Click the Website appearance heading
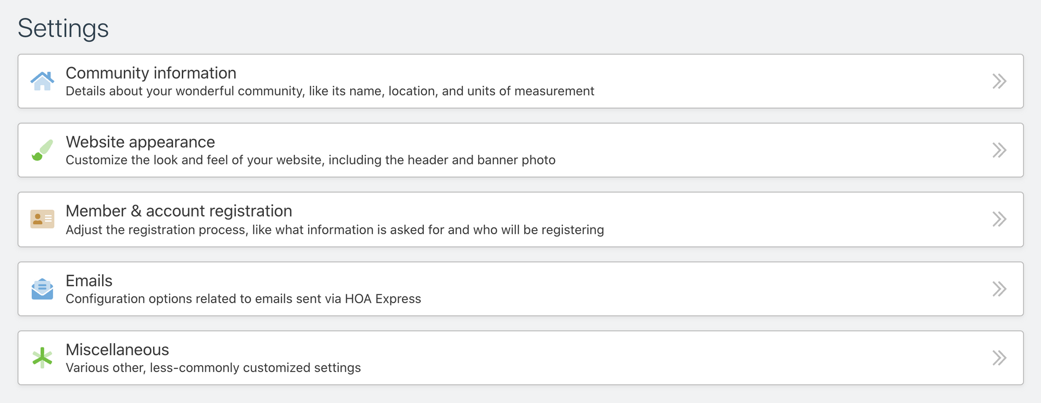 click(140, 142)
